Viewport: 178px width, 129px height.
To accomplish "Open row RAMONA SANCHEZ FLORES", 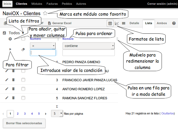I will [x=85, y=98].
